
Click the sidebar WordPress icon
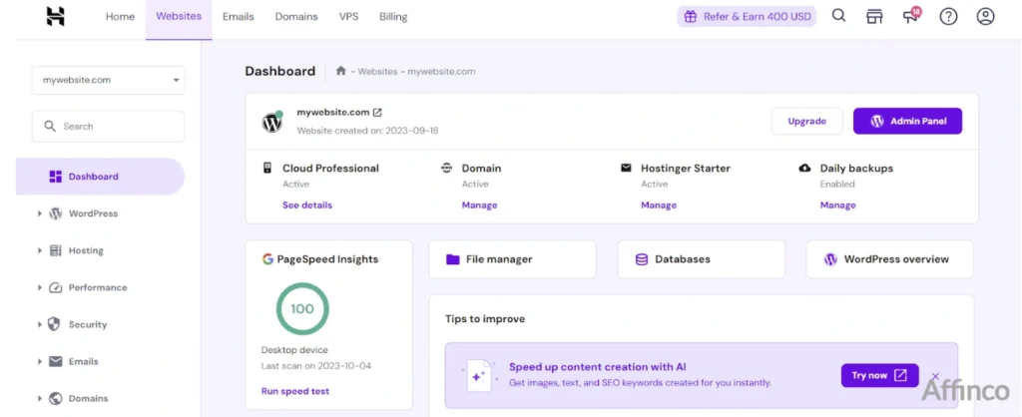click(56, 213)
